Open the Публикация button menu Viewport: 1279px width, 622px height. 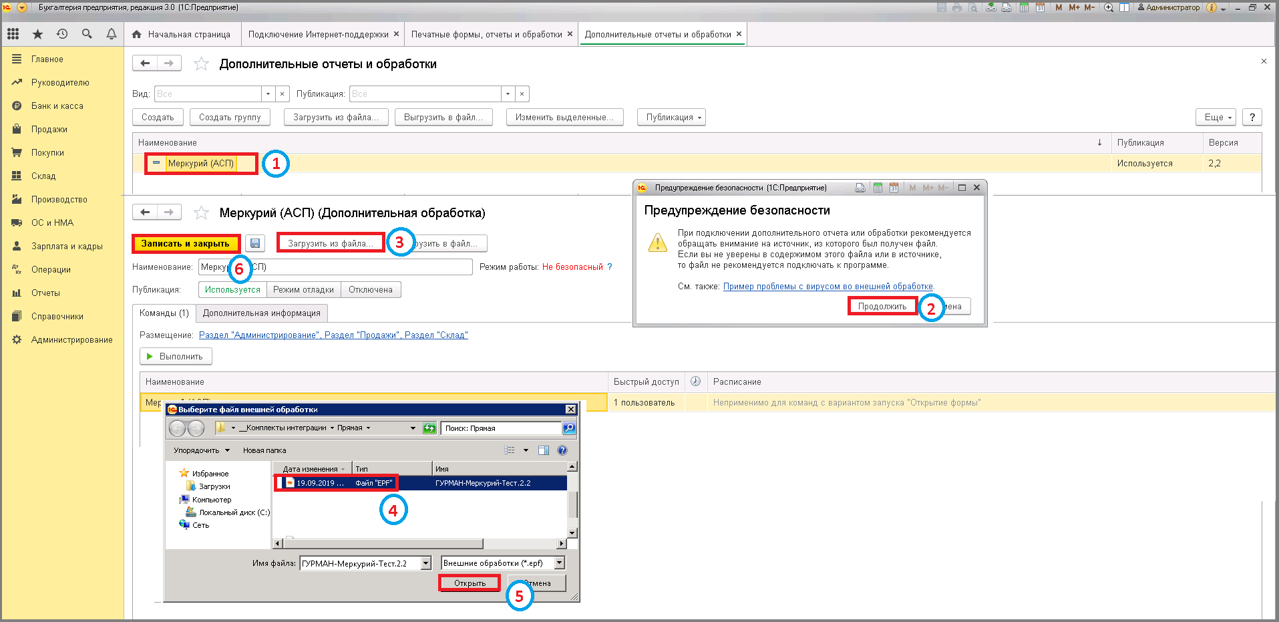pos(671,117)
